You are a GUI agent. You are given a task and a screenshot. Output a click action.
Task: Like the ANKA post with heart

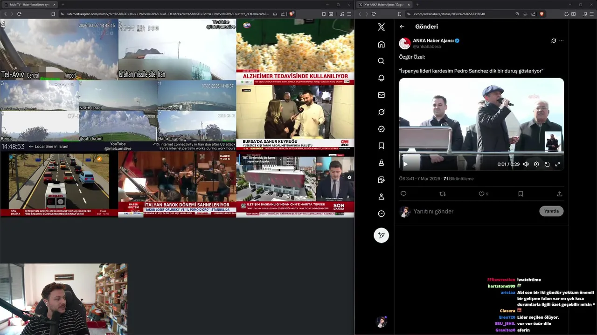tap(481, 194)
